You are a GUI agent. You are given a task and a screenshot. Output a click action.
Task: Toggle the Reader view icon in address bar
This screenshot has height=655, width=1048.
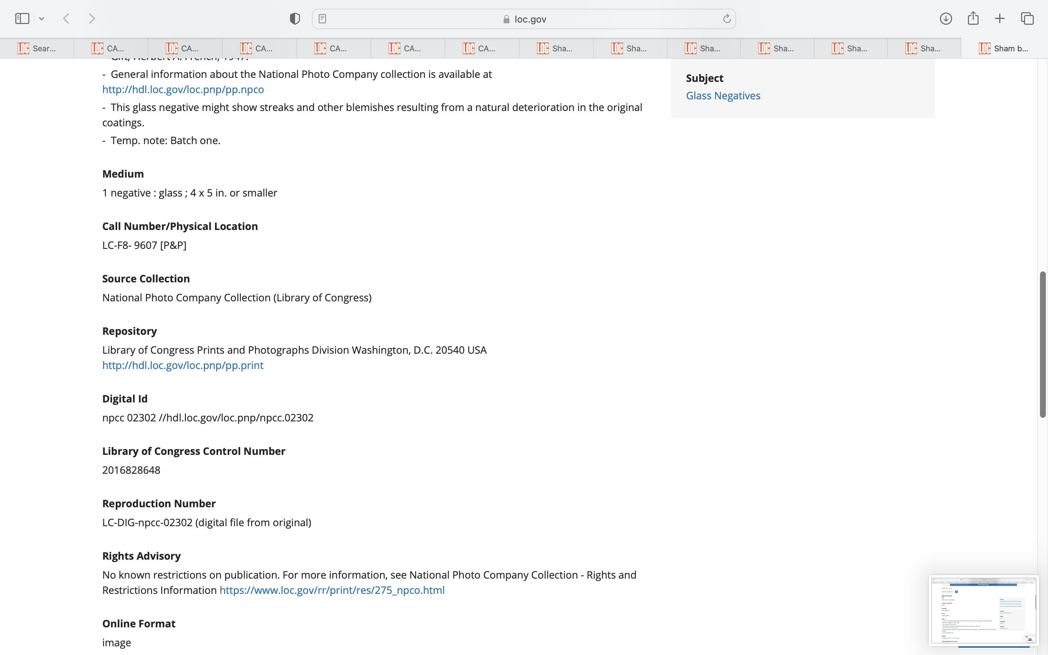click(x=322, y=19)
